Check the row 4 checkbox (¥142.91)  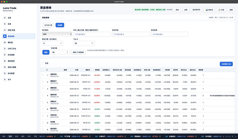(43, 96)
